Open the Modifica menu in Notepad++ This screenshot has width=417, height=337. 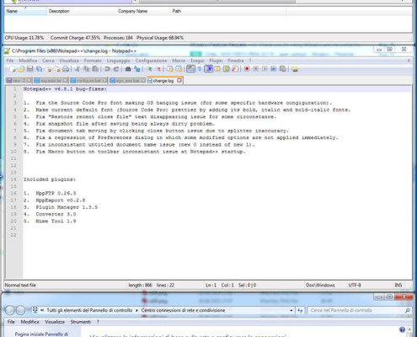pyautogui.click(x=28, y=61)
